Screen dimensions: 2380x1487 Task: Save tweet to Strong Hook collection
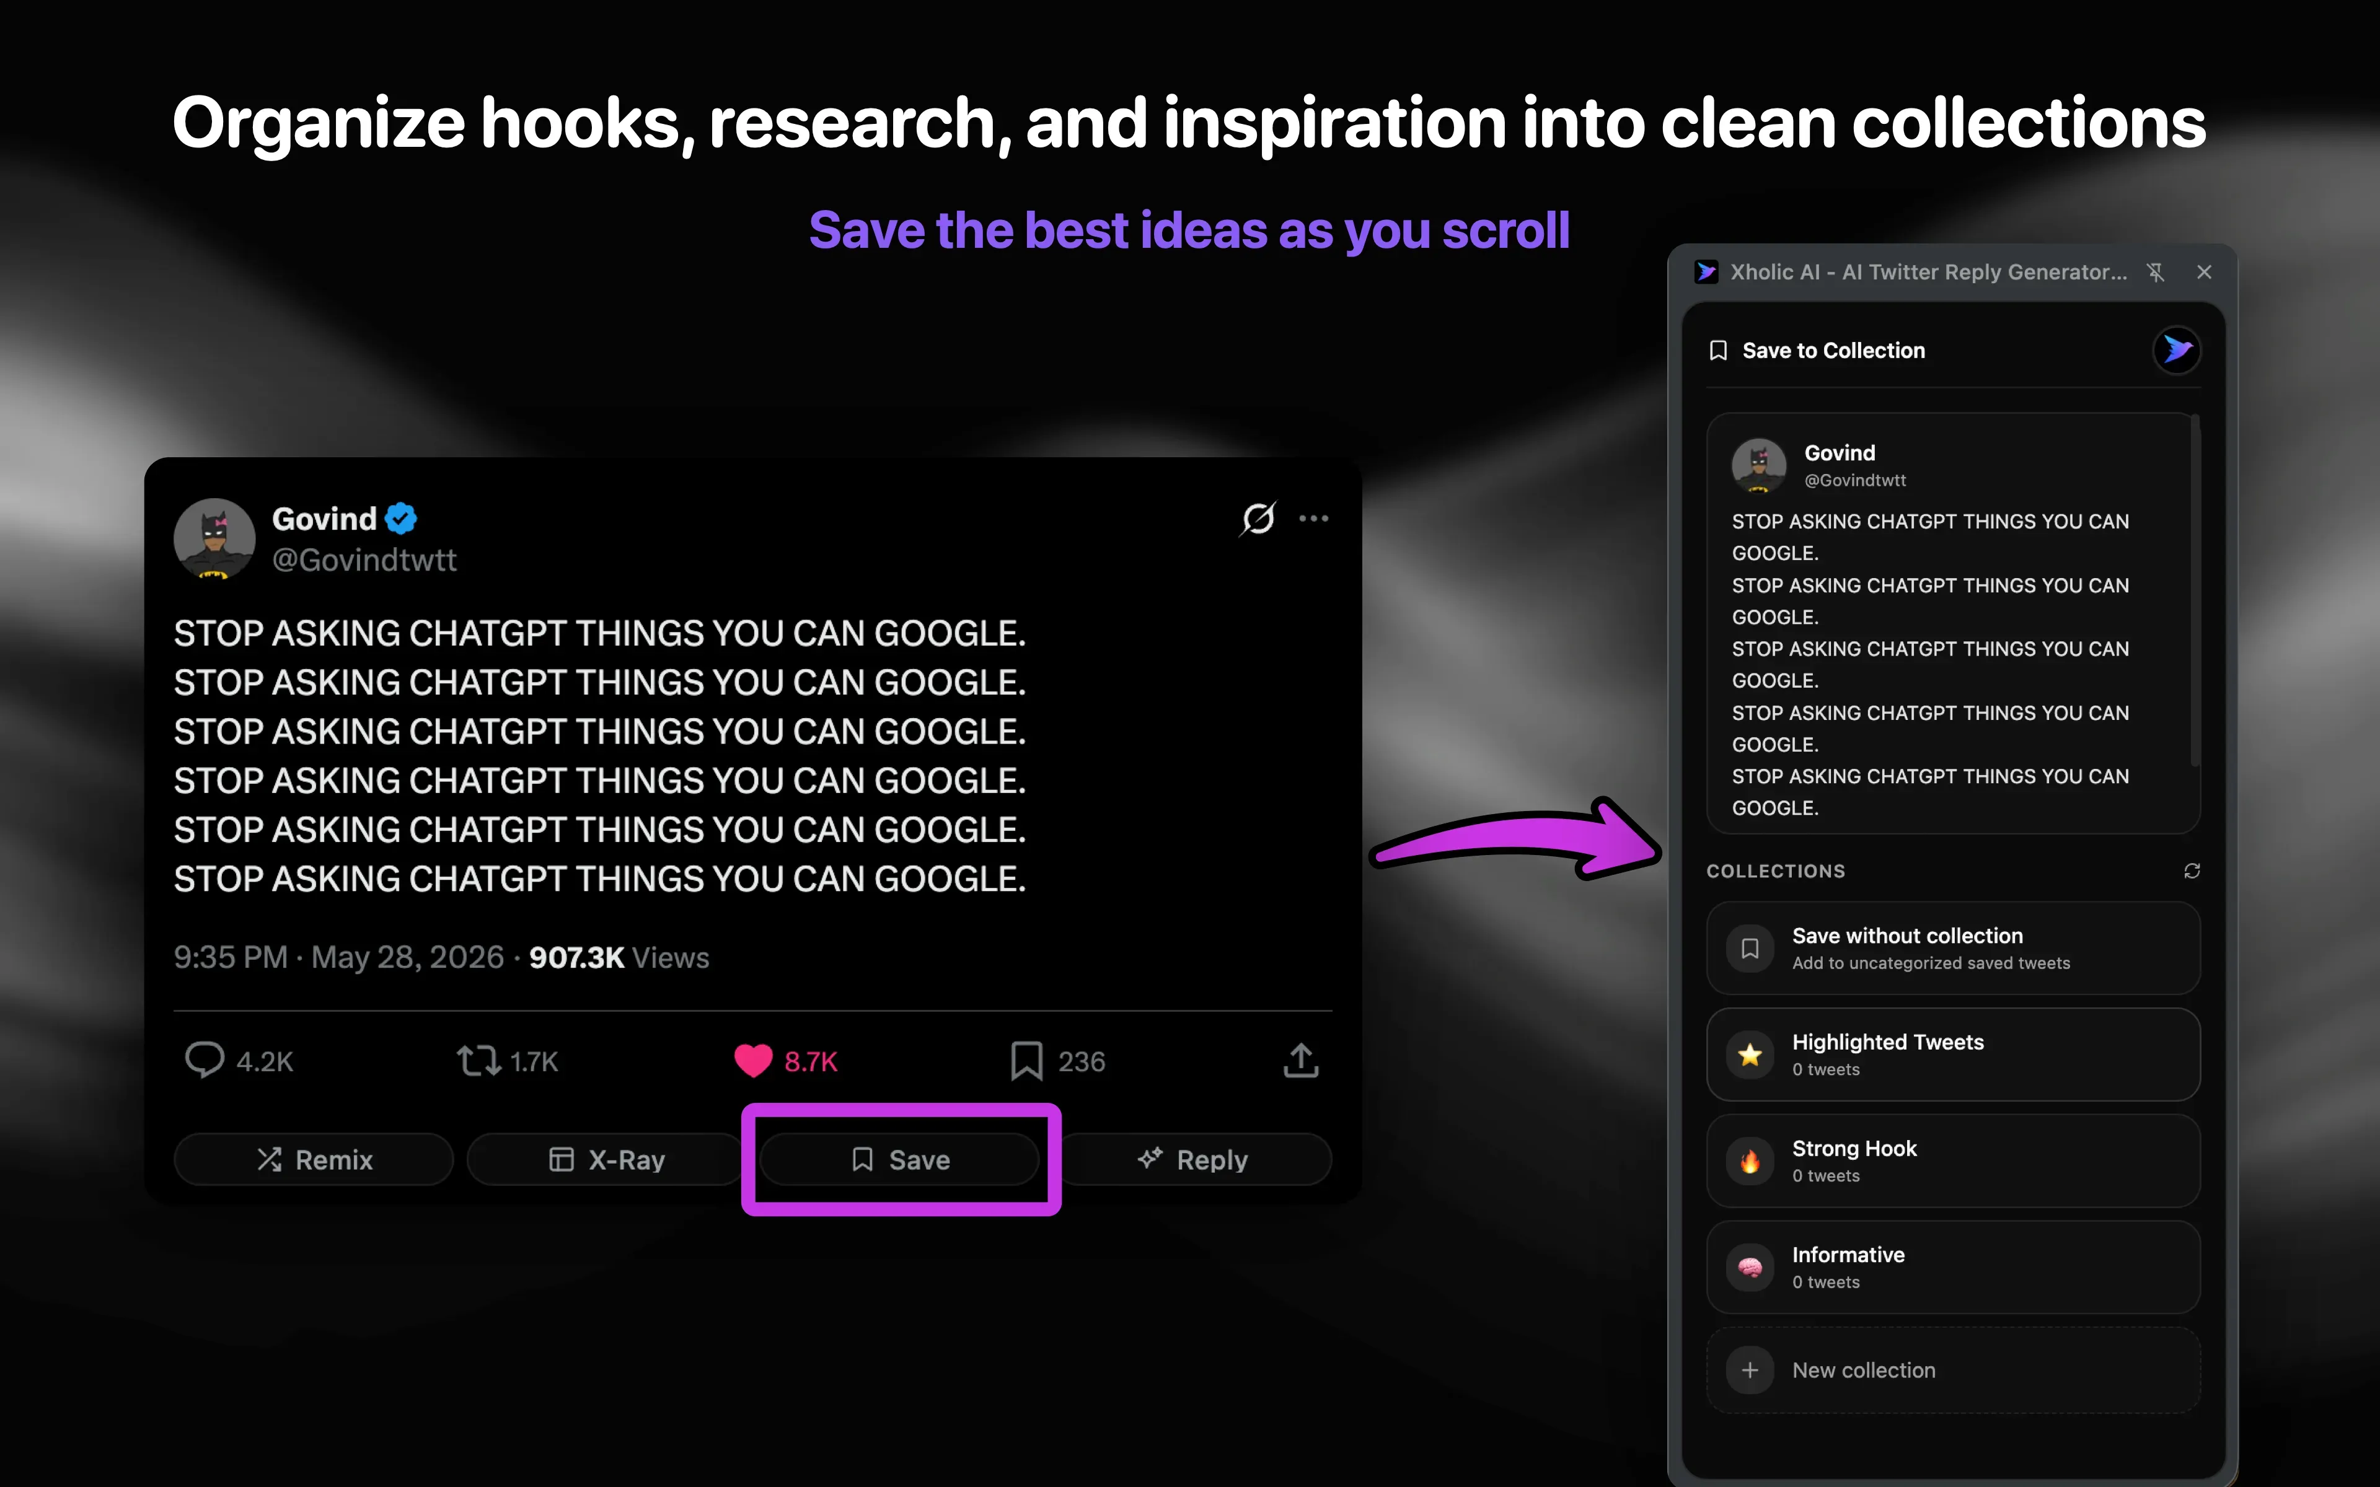pyautogui.click(x=1953, y=1160)
